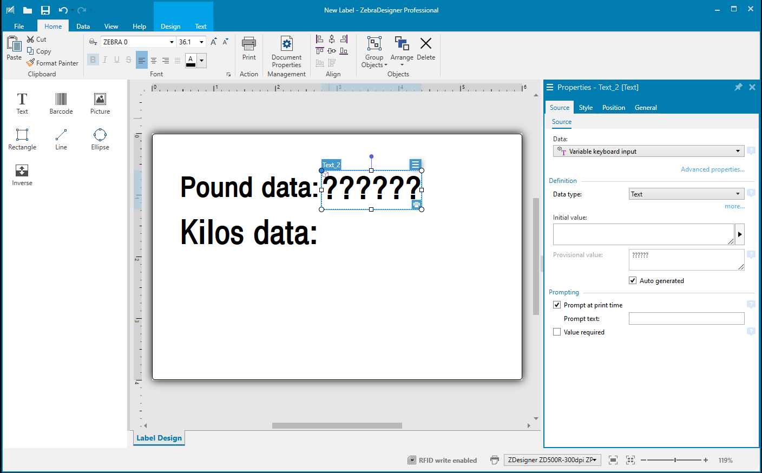The height and width of the screenshot is (473, 762).
Task: Open Advanced properties link
Action: pyautogui.click(x=712, y=169)
